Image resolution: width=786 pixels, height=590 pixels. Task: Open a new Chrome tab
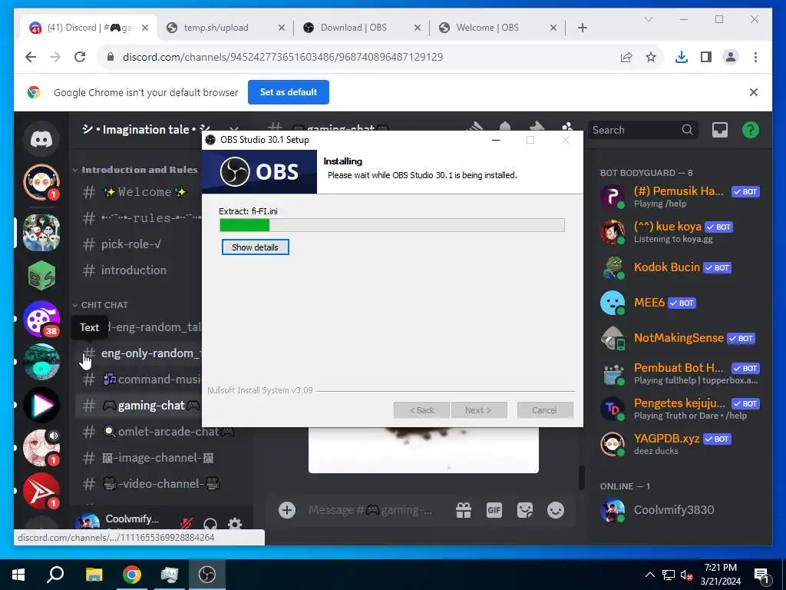click(x=582, y=28)
